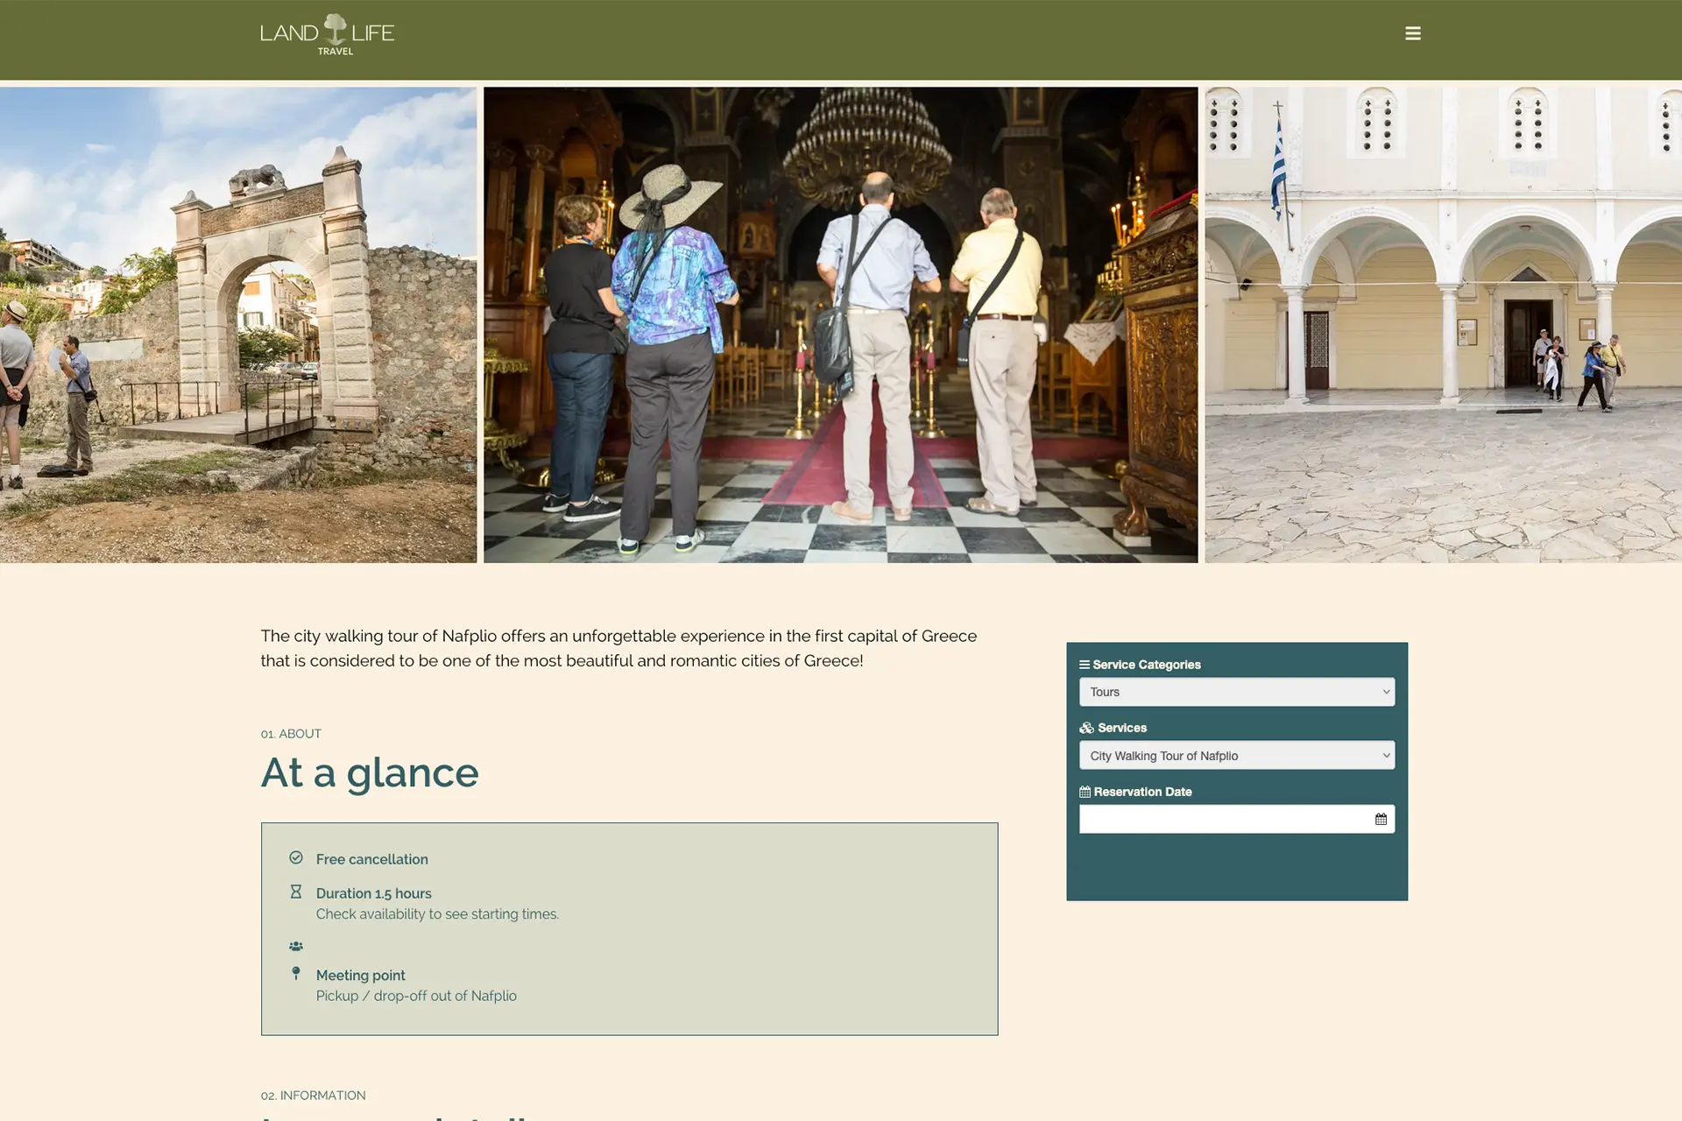
Task: Click the Meeting point text
Action: click(x=360, y=976)
